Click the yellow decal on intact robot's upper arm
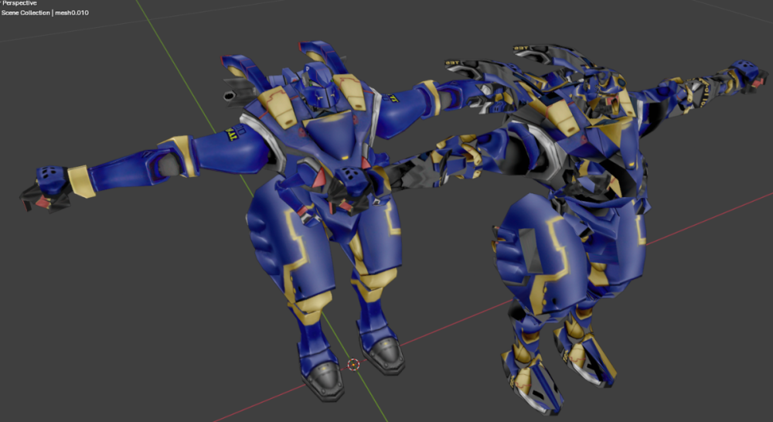 click(232, 138)
